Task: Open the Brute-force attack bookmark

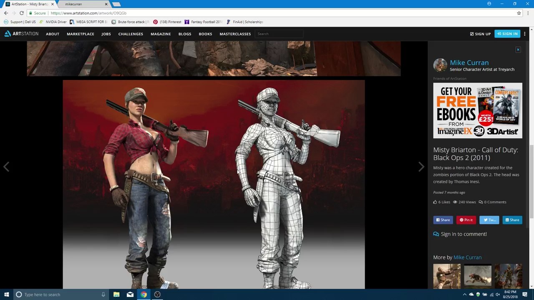Action: [x=130, y=22]
